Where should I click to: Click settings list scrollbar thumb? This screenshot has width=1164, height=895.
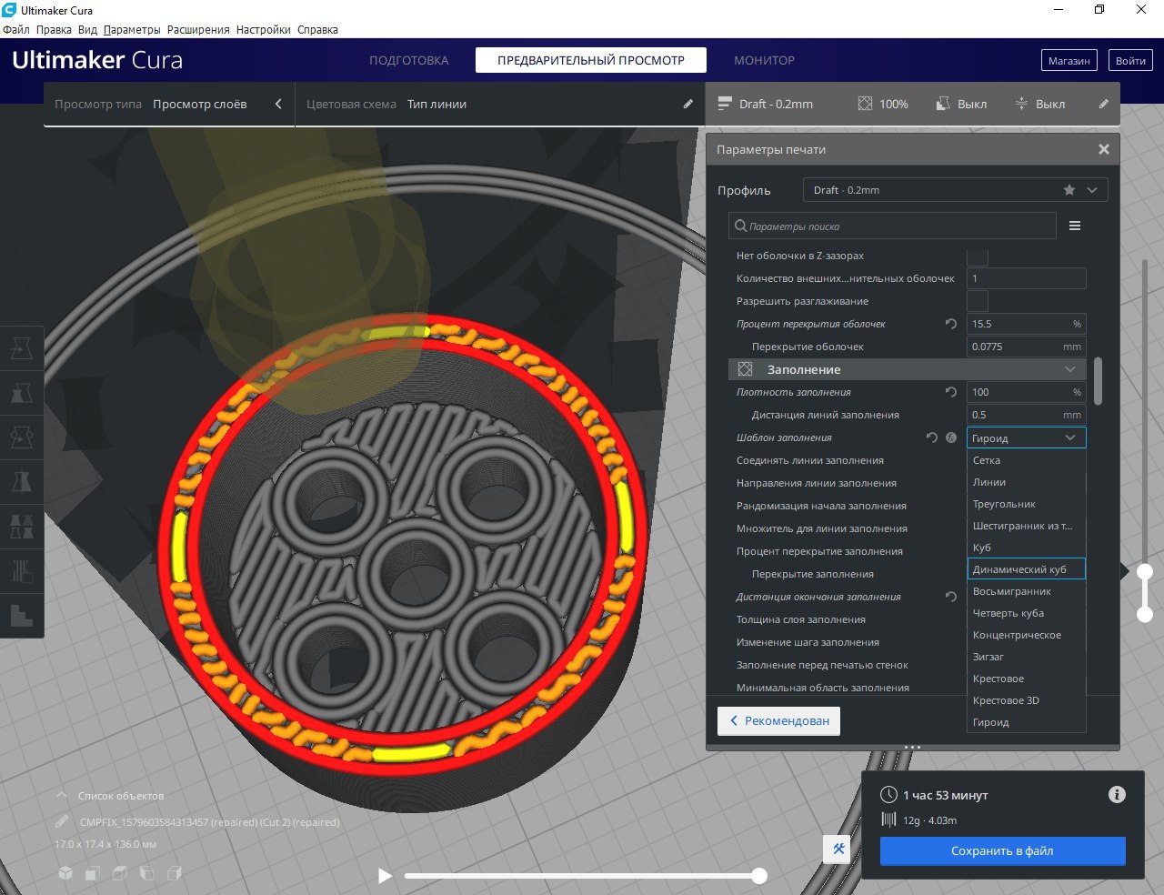point(1099,381)
